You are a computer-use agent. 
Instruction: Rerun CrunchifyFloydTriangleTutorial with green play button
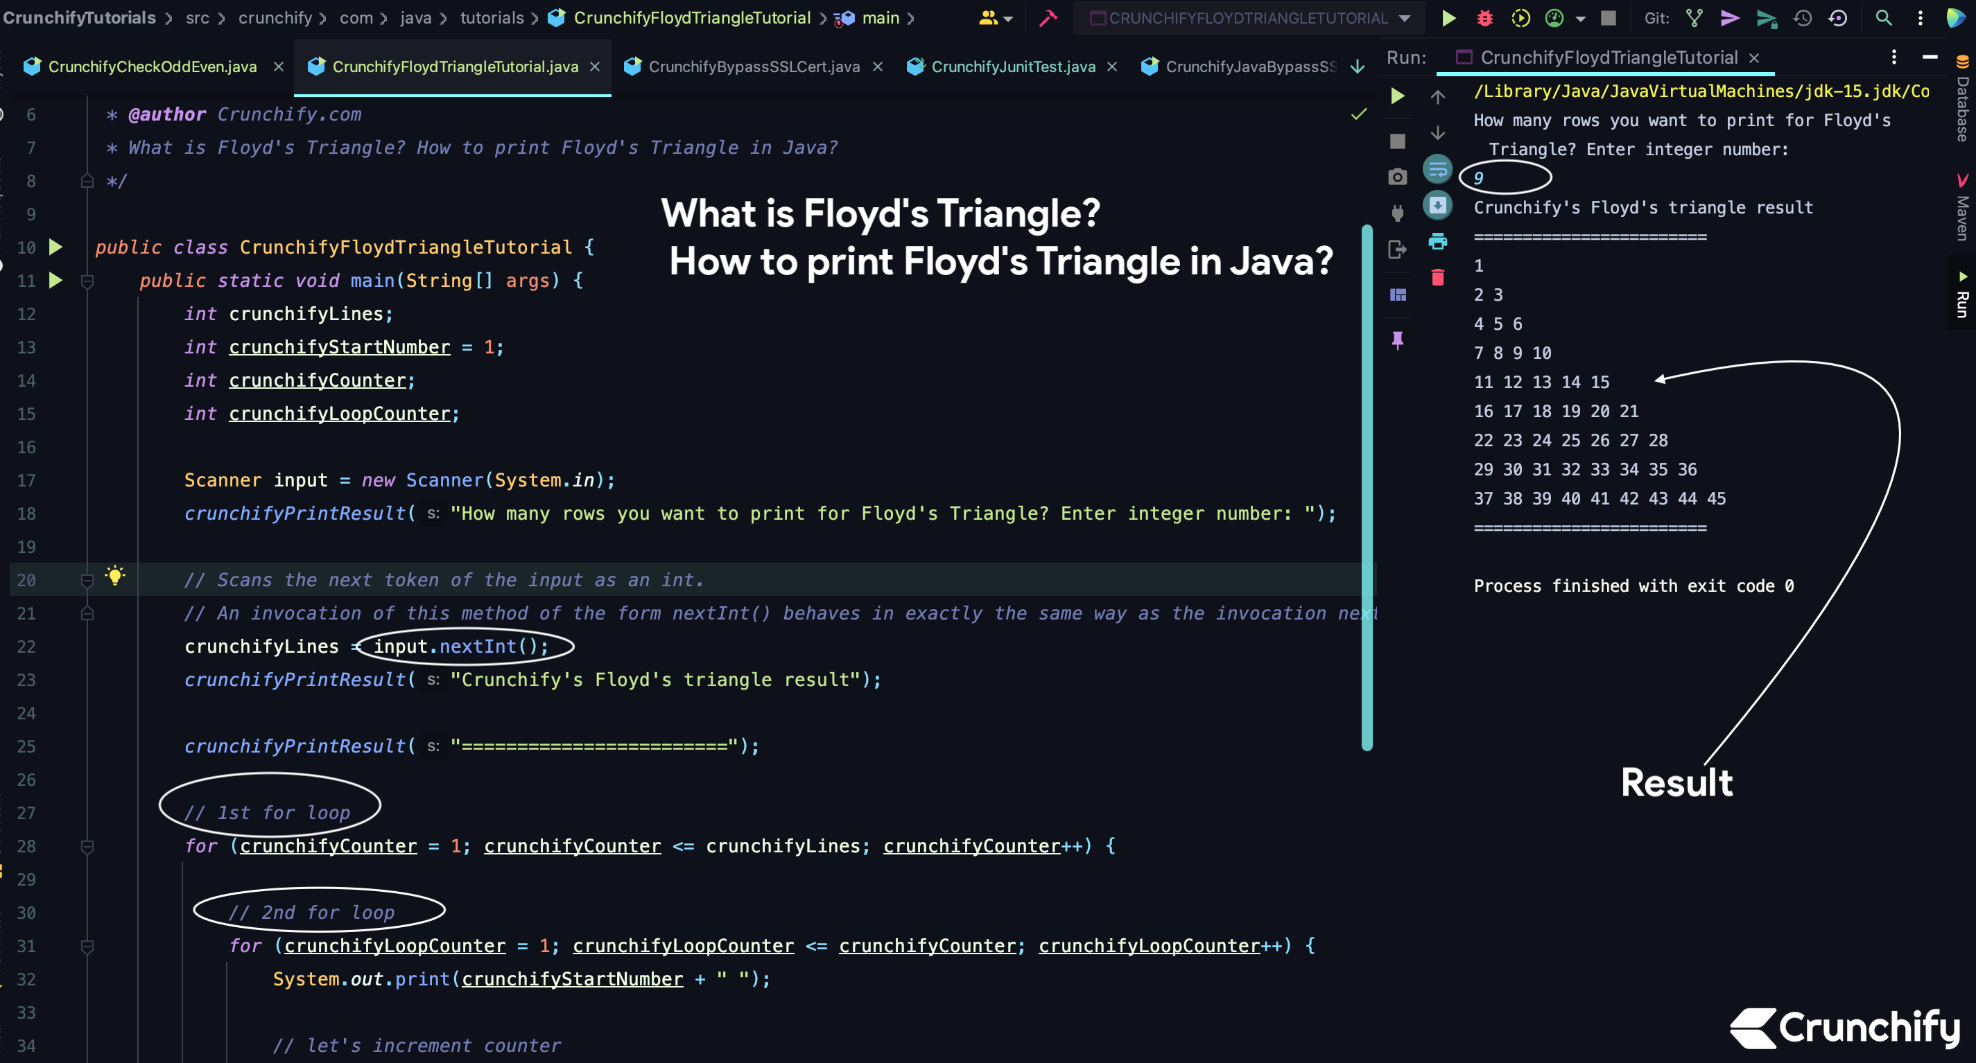pyautogui.click(x=1398, y=96)
